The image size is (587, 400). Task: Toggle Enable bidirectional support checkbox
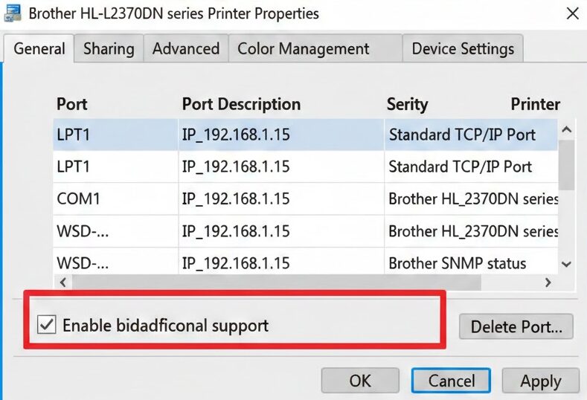click(47, 325)
